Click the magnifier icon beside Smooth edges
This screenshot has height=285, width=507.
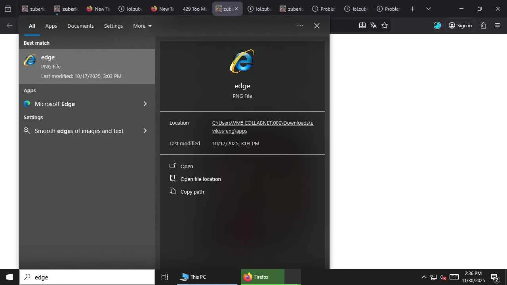pyautogui.click(x=27, y=131)
